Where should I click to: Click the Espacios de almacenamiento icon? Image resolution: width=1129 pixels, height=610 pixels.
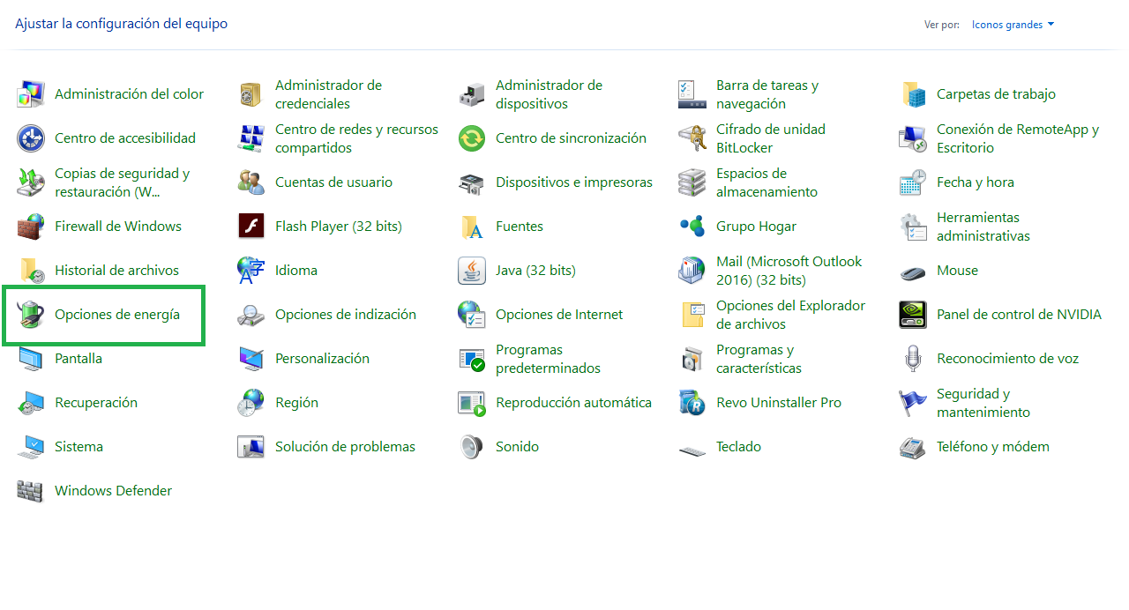point(692,182)
